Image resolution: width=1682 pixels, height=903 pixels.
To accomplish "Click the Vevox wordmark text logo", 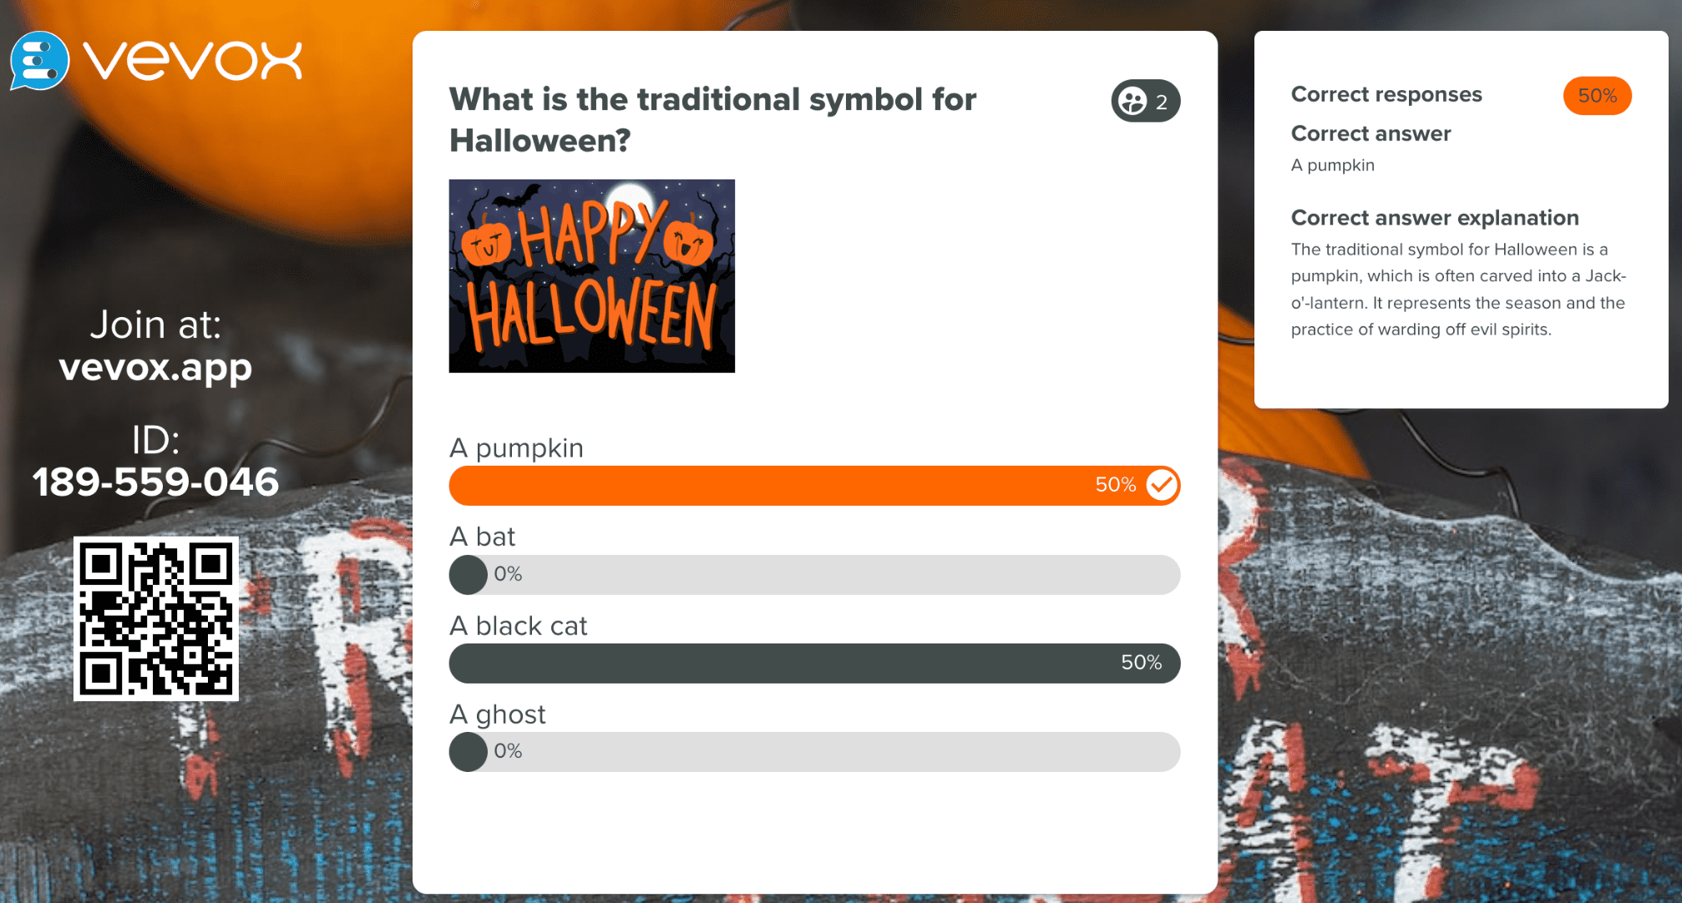I will click(x=194, y=59).
